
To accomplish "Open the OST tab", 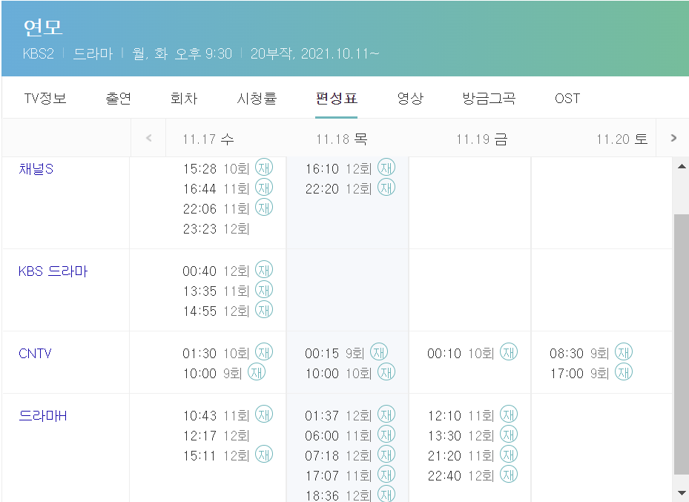I will click(567, 98).
